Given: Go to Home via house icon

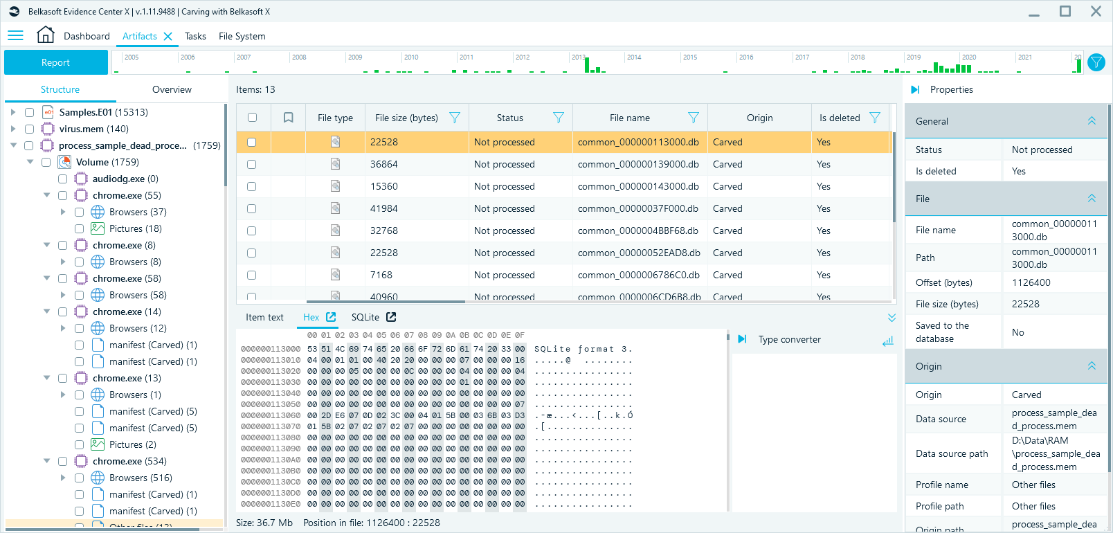Looking at the screenshot, I should click(46, 35).
